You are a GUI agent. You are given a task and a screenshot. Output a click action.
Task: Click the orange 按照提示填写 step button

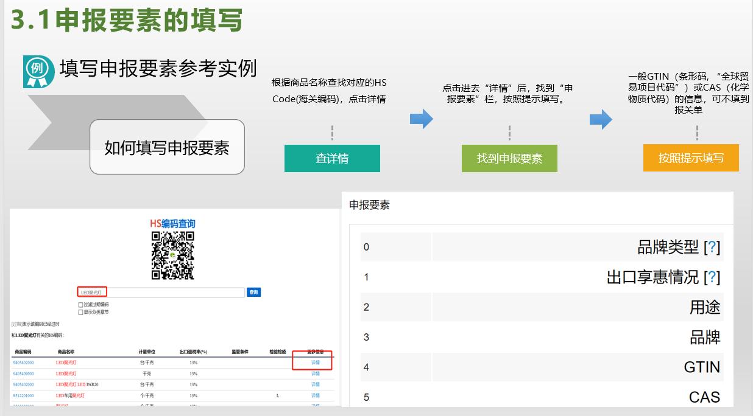pos(691,158)
